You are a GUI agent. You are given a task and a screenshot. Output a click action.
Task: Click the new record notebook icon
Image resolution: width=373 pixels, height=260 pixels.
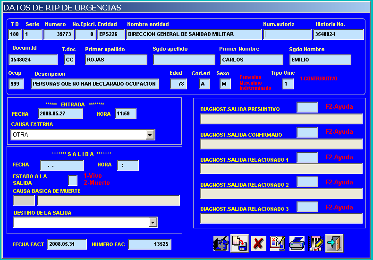(221, 243)
